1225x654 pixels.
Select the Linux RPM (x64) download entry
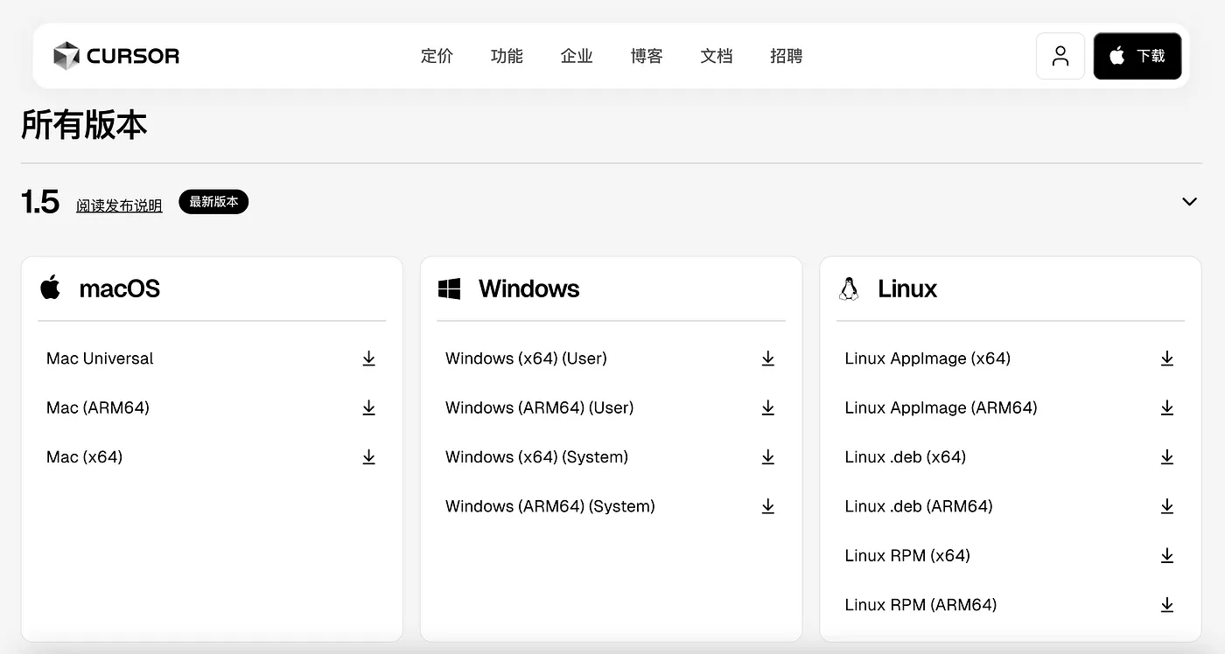click(x=1010, y=556)
